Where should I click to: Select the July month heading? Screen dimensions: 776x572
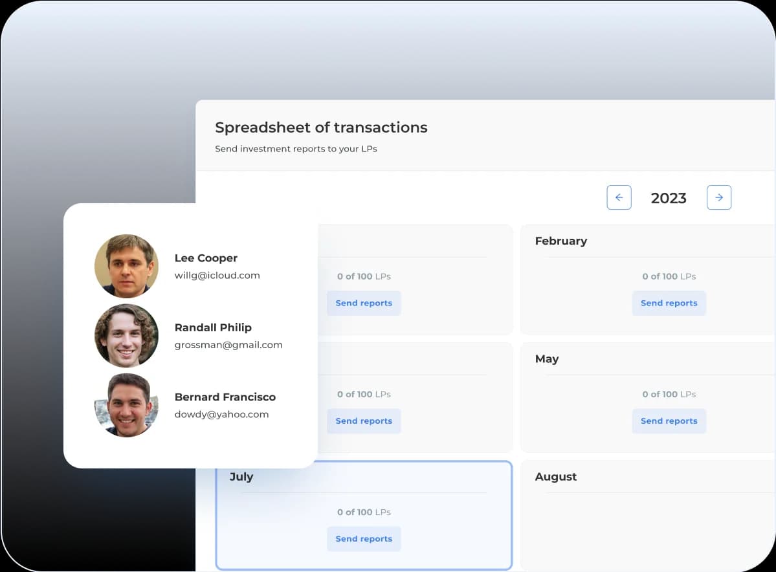click(x=241, y=477)
